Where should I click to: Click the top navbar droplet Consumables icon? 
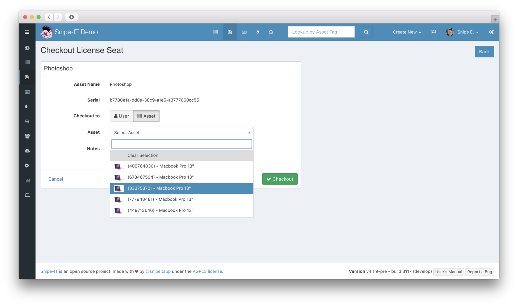[x=258, y=32]
